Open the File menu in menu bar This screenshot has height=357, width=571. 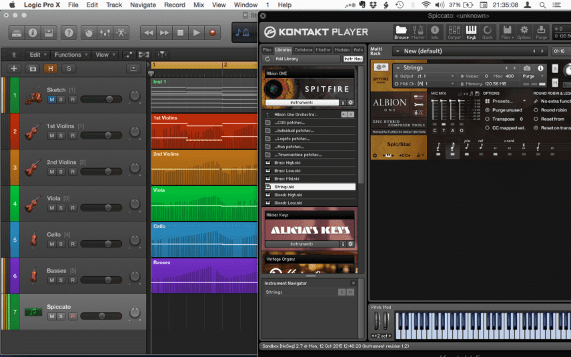(73, 5)
